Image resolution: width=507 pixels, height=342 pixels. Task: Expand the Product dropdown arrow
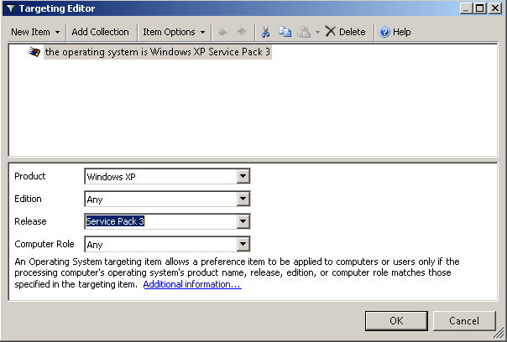243,176
